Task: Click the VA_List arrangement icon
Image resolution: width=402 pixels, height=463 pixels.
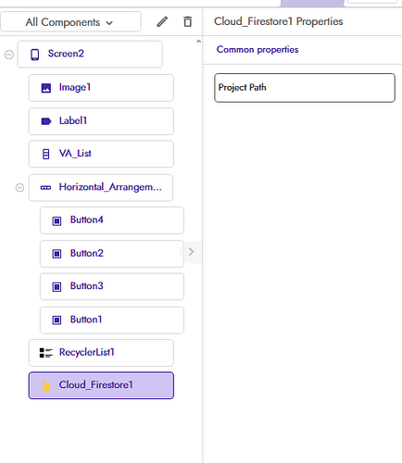Action: (45, 154)
